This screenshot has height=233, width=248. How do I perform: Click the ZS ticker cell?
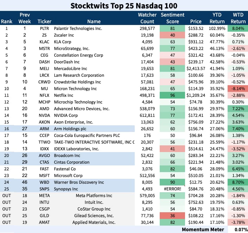[44, 35]
